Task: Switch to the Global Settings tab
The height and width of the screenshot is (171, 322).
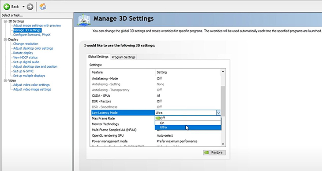Action: click(98, 57)
